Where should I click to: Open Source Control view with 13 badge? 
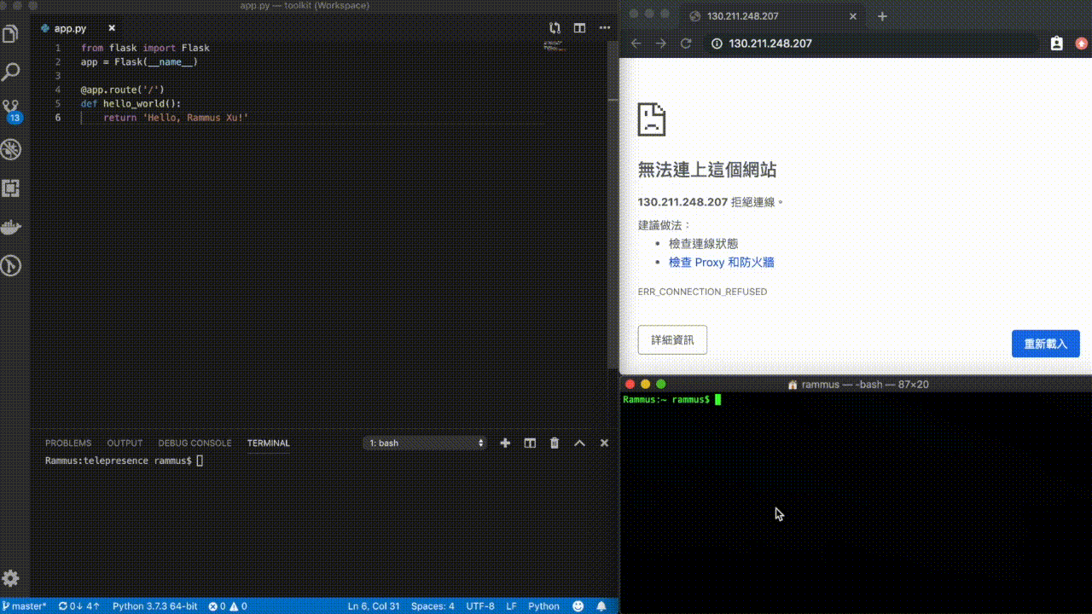coord(11,111)
